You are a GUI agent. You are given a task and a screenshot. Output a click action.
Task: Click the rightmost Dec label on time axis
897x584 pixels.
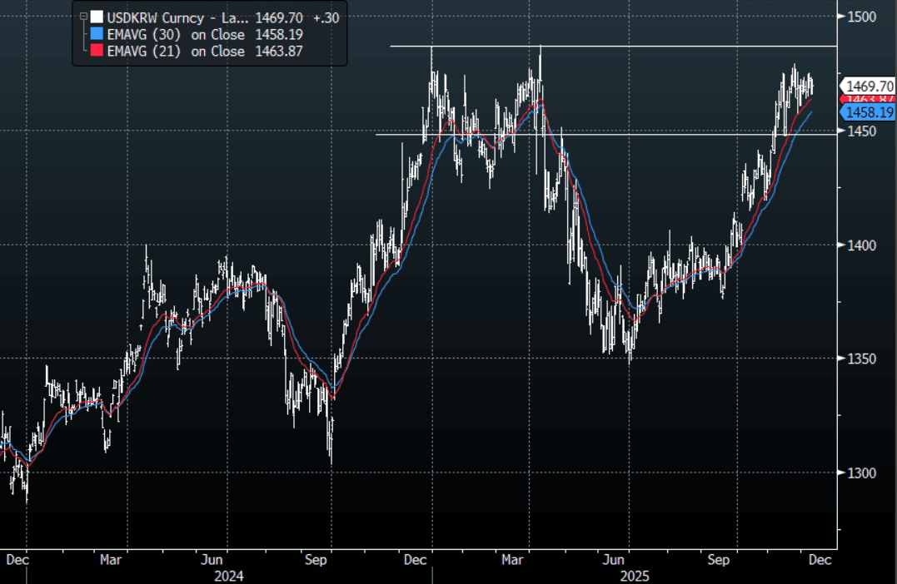point(820,560)
